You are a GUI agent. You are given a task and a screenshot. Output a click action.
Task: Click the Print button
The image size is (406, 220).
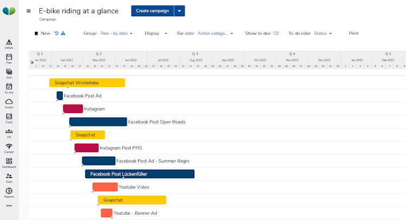353,34
